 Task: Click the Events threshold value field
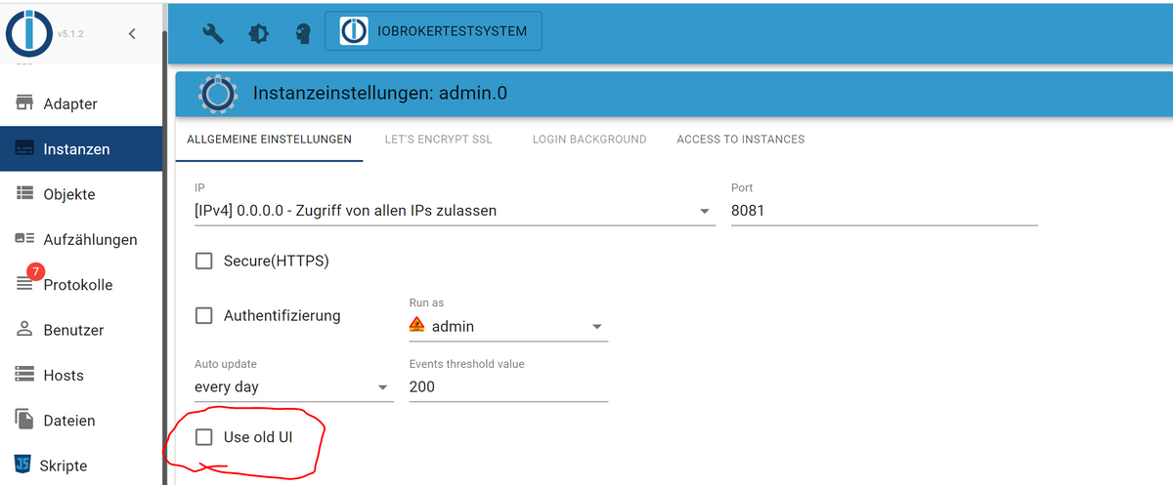(508, 387)
